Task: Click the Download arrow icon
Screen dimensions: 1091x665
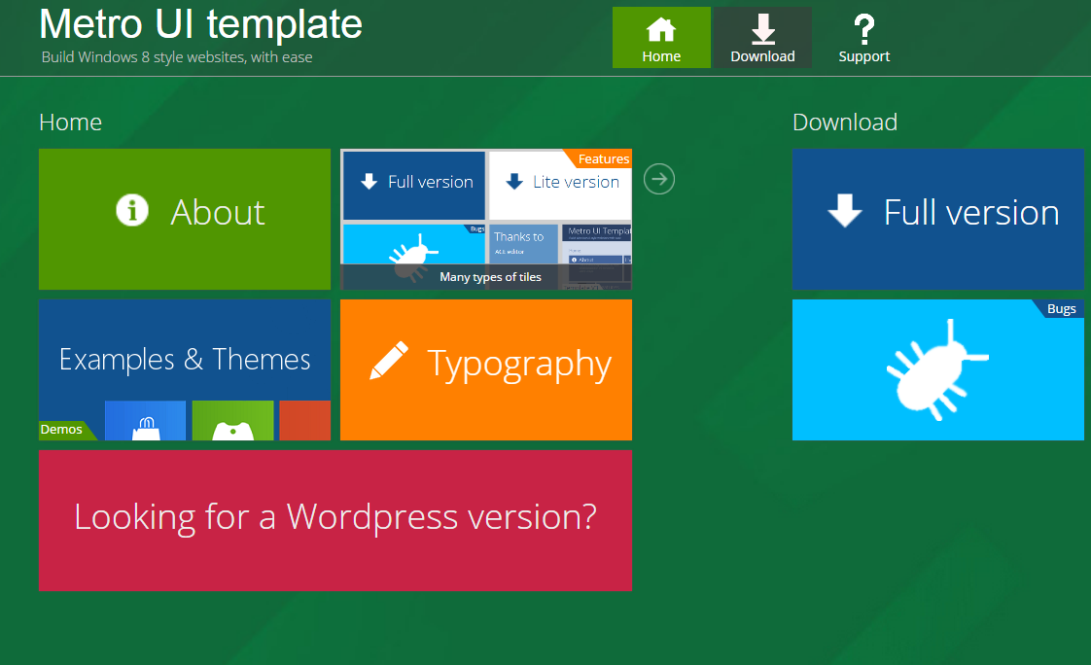Action: pyautogui.click(x=762, y=28)
